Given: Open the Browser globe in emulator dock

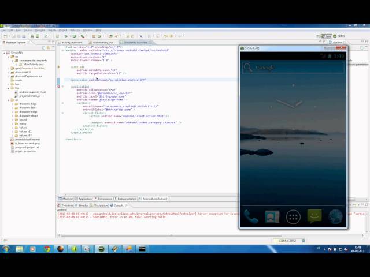Looking at the screenshot, I should [335, 216].
